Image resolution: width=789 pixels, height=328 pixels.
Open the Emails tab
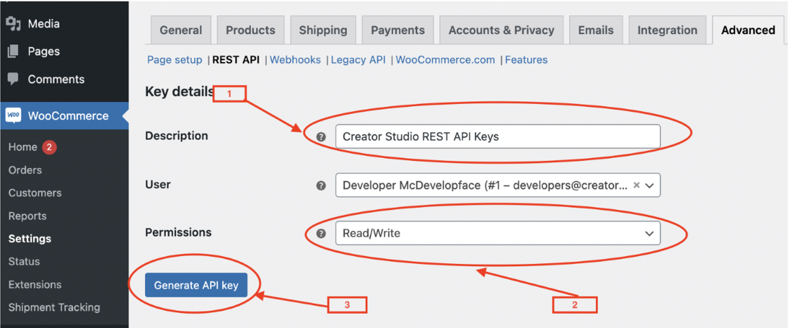596,30
